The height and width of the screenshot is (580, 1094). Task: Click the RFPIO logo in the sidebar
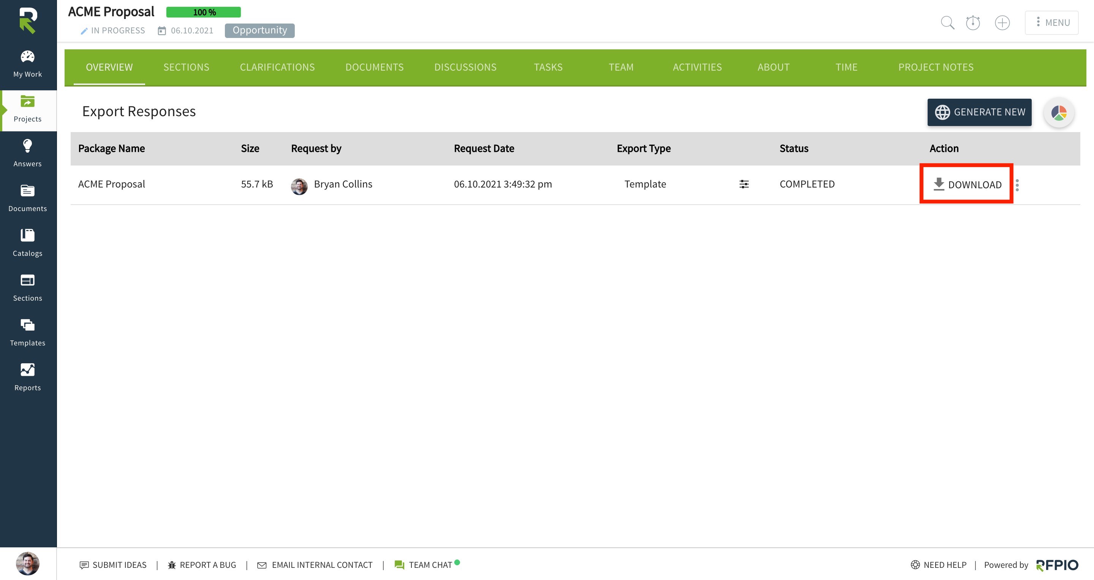point(28,20)
